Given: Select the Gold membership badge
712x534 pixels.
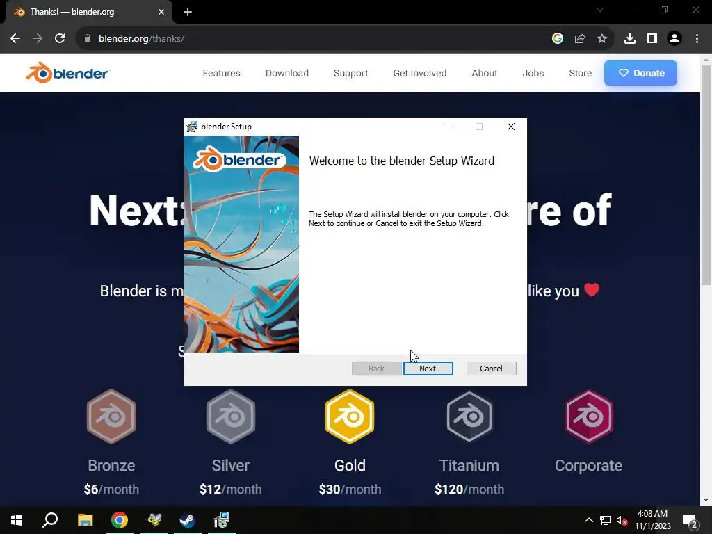Looking at the screenshot, I should point(350,416).
